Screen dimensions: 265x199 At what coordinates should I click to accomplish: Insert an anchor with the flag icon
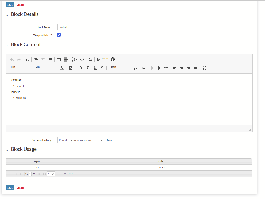tap(50, 59)
